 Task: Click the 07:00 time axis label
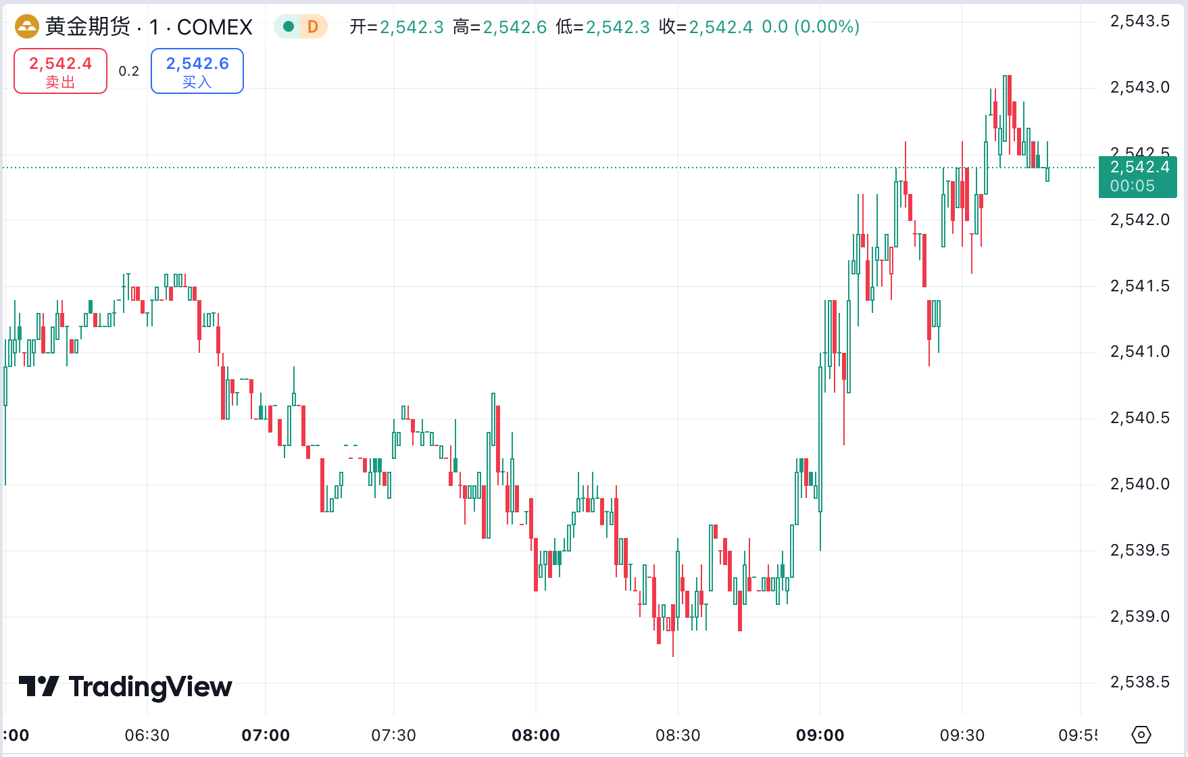pyautogui.click(x=266, y=735)
